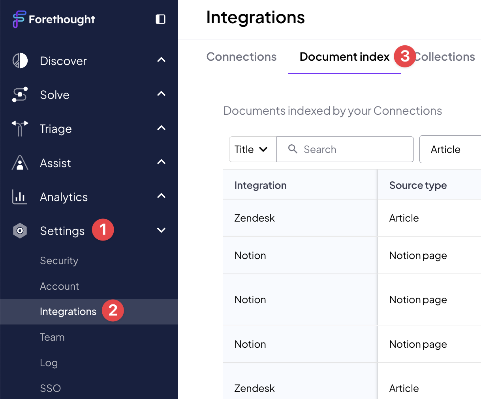Click the Integrations page heading
The image size is (481, 399).
tap(256, 17)
